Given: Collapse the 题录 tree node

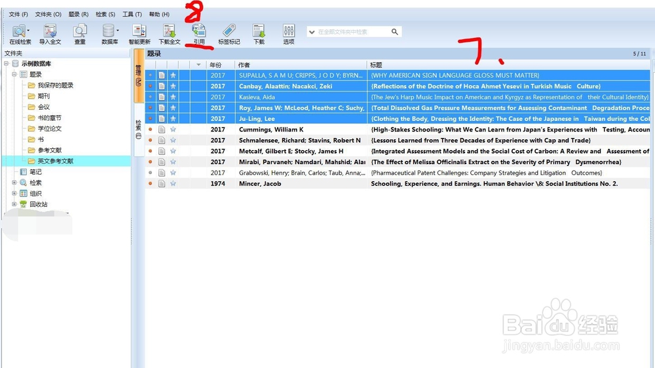Looking at the screenshot, I should 14,74.
